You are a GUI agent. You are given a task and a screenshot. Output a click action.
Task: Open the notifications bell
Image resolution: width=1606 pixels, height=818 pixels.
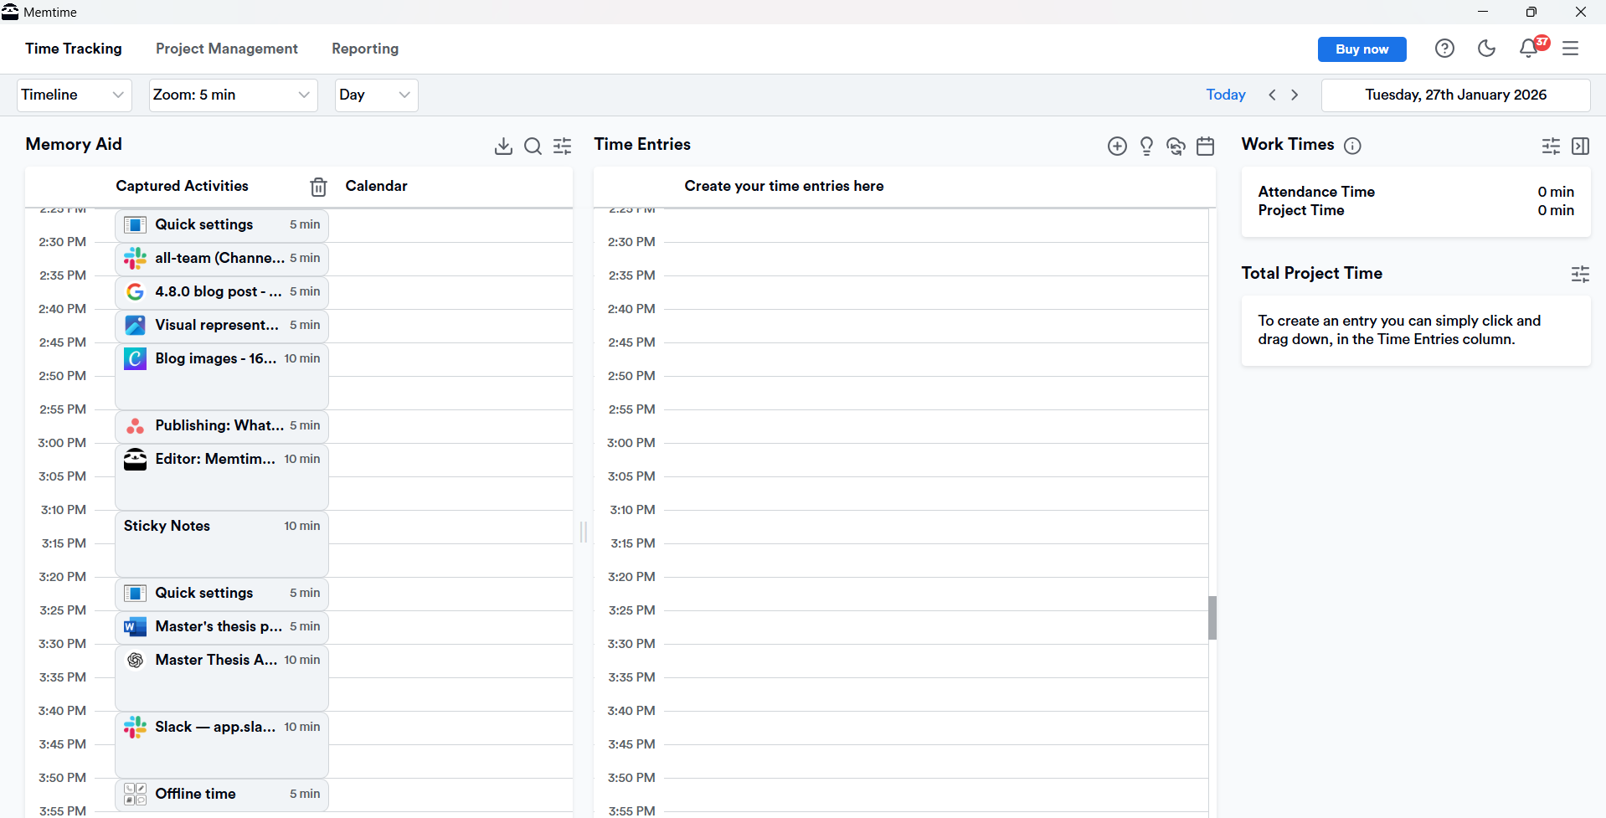pyautogui.click(x=1527, y=49)
